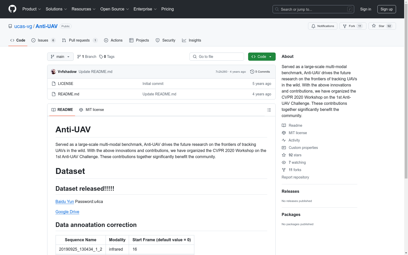The height and width of the screenshot is (255, 408).
Task: Expand the Open Source menu
Action: (115, 9)
